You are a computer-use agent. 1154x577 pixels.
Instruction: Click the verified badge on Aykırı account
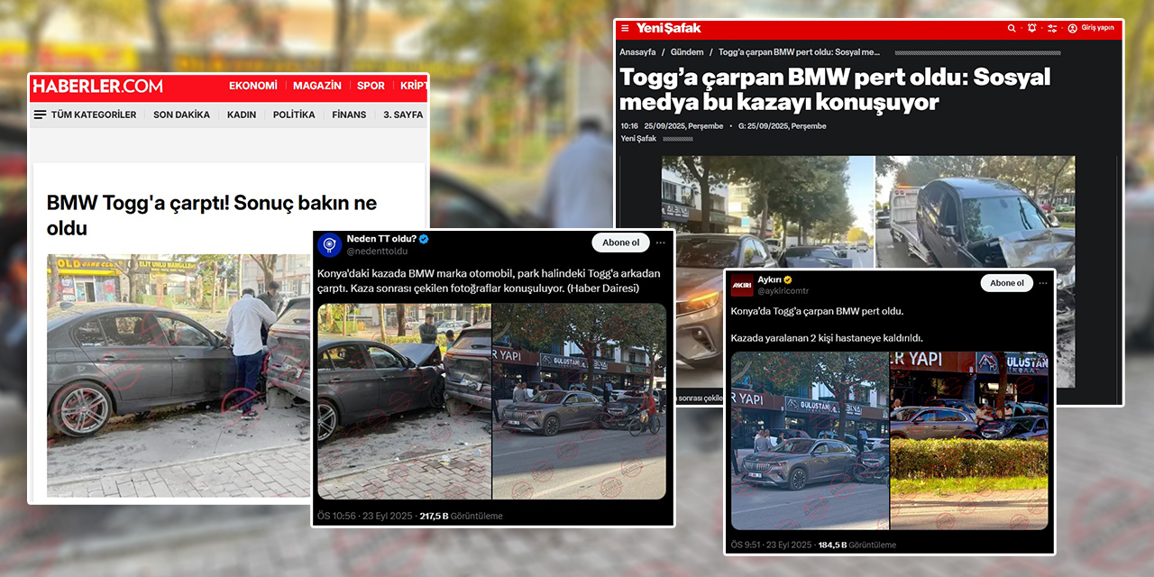[x=787, y=280]
